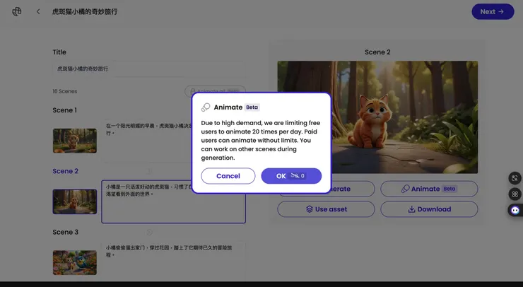Click the Scene 2 label in the list
This screenshot has height=287, width=523.
65,171
